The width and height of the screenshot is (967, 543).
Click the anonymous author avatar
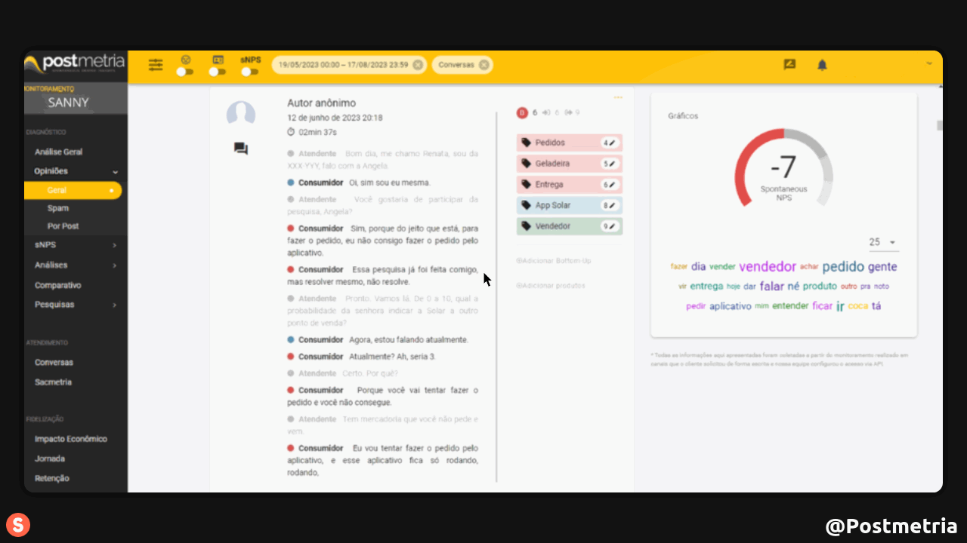coord(241,114)
